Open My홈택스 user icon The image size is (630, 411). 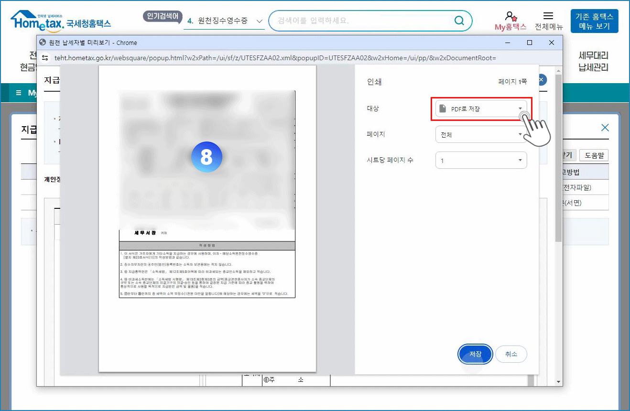(511, 17)
